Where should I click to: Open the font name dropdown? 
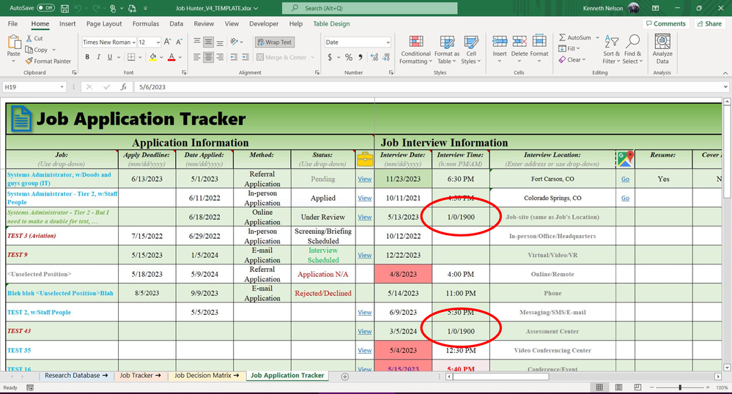tap(133, 42)
